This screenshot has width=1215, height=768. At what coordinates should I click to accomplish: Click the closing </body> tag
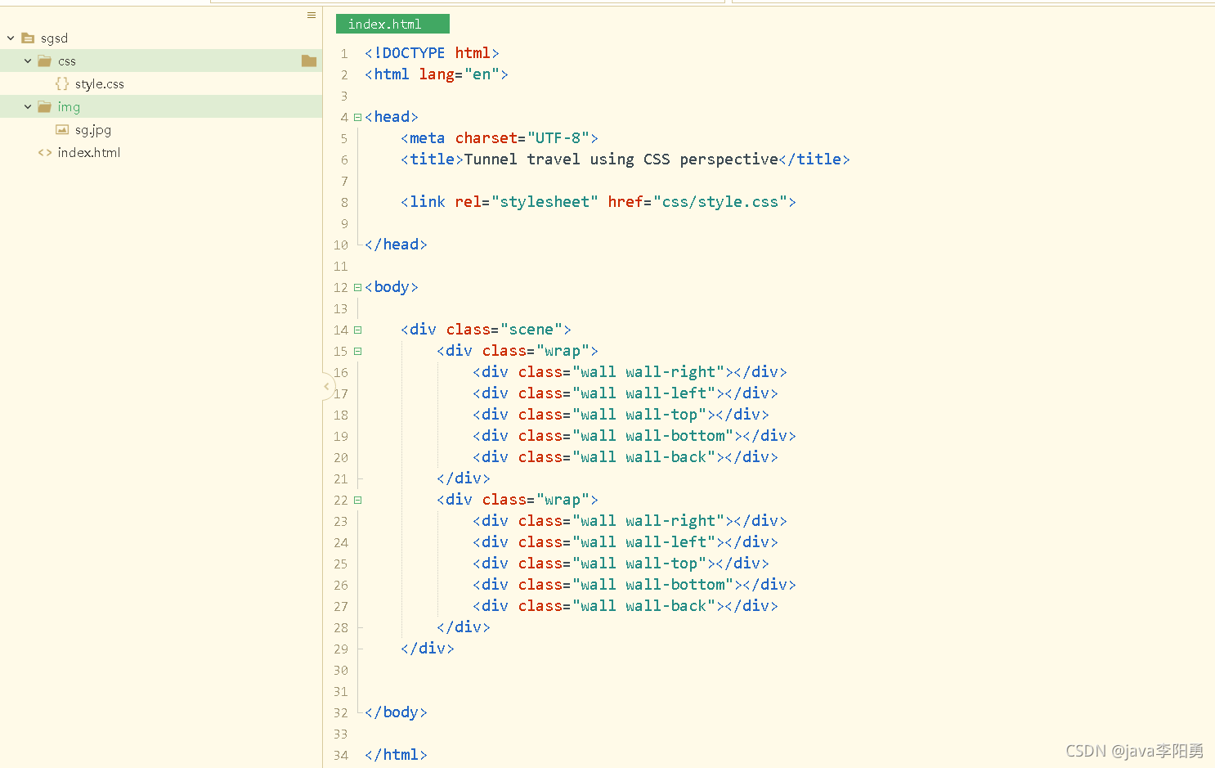point(396,712)
